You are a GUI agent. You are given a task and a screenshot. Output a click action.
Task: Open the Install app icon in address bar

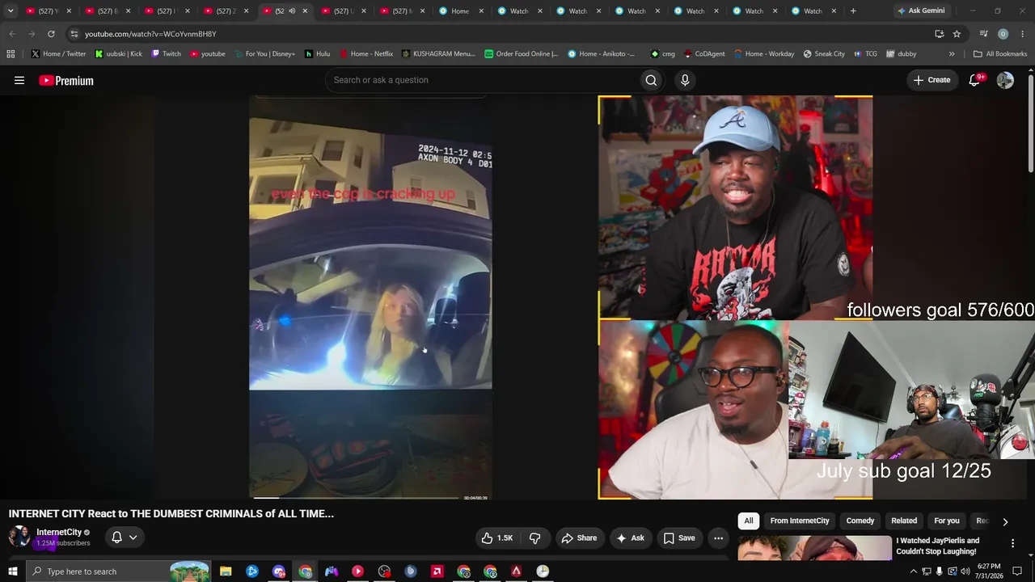(x=939, y=34)
